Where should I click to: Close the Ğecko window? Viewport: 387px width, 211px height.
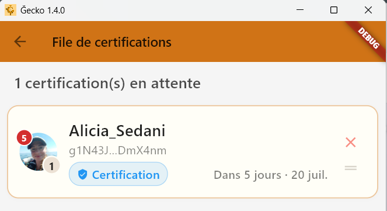tap(368, 10)
